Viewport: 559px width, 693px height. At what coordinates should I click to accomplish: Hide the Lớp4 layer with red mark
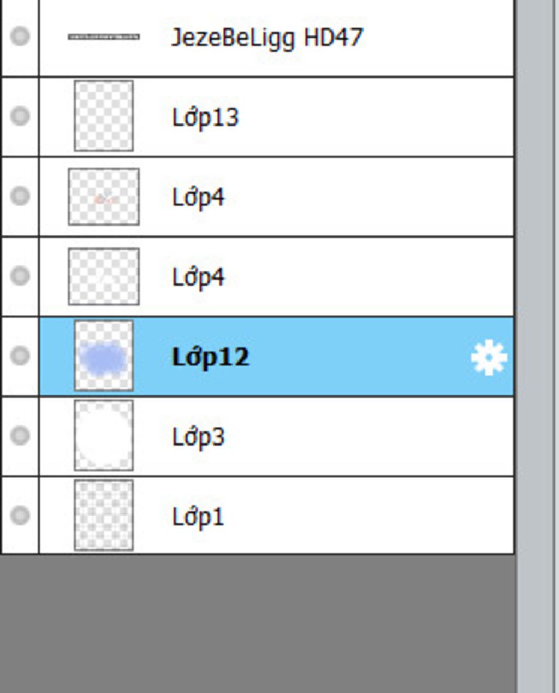20,196
